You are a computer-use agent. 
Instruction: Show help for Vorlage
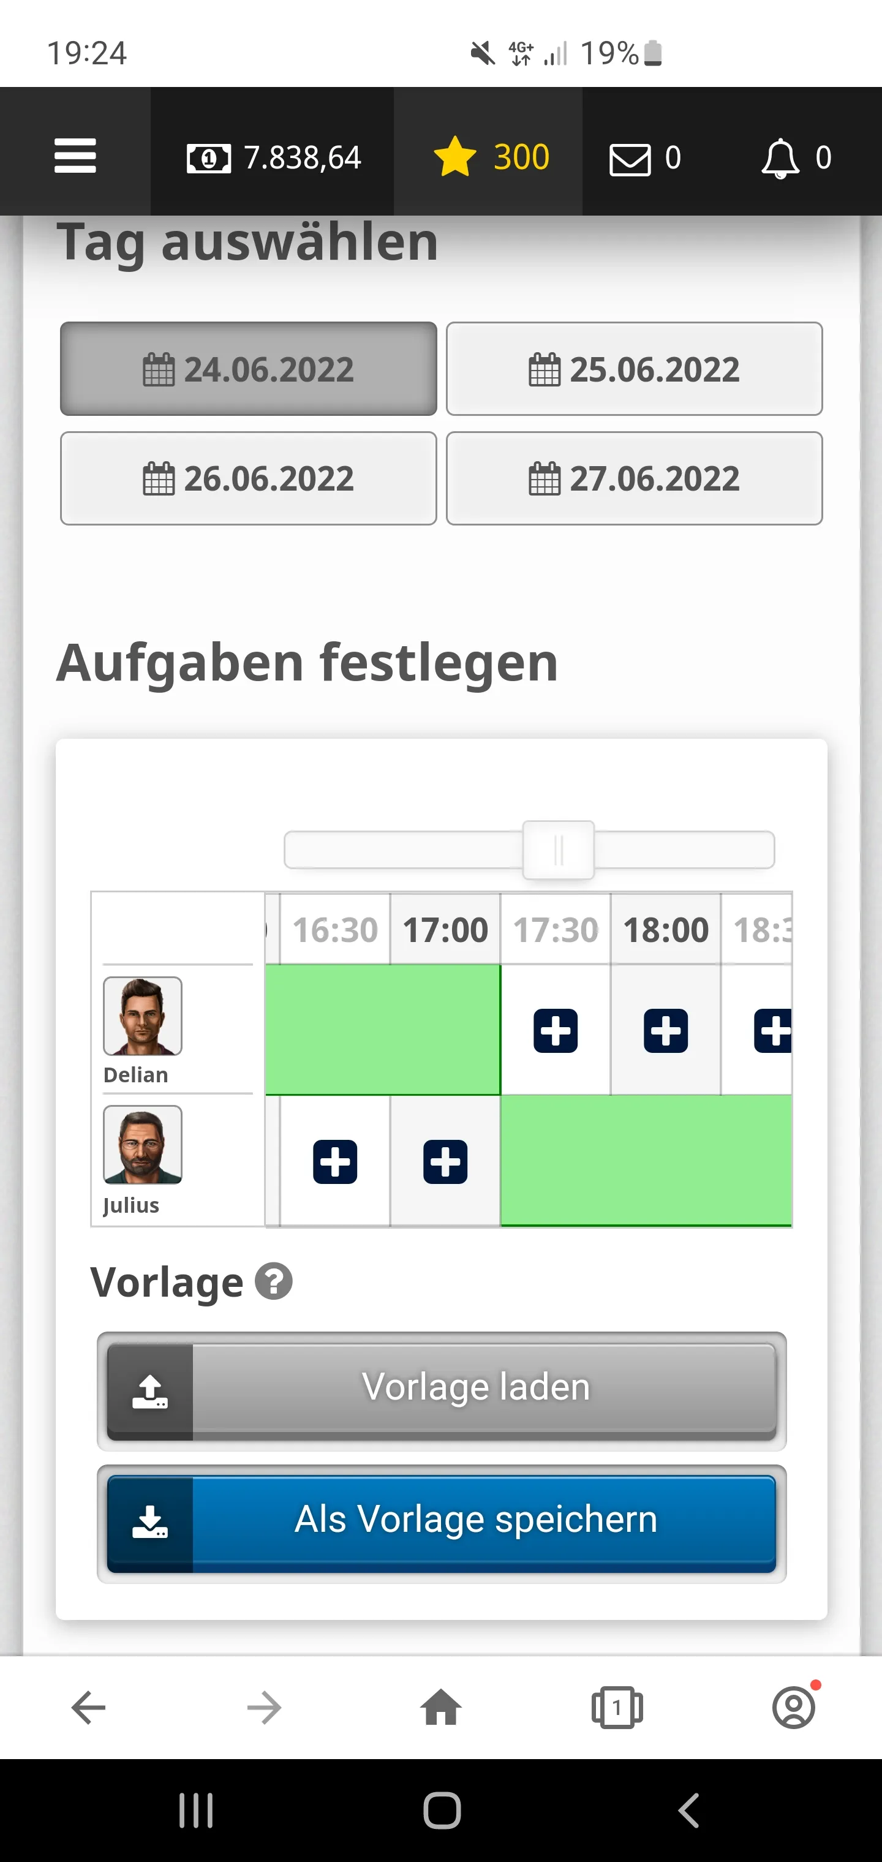click(273, 1283)
